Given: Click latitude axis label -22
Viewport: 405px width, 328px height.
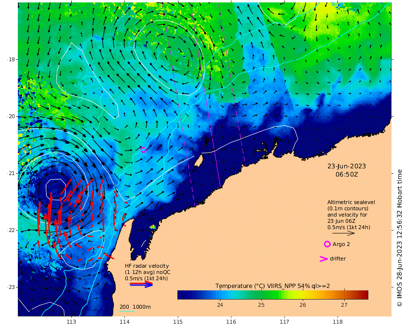Looking at the screenshot, I should click(11, 230).
